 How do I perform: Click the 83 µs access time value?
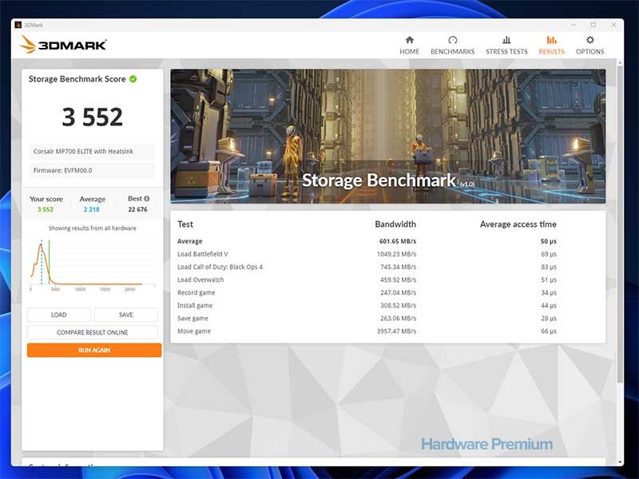click(x=549, y=267)
